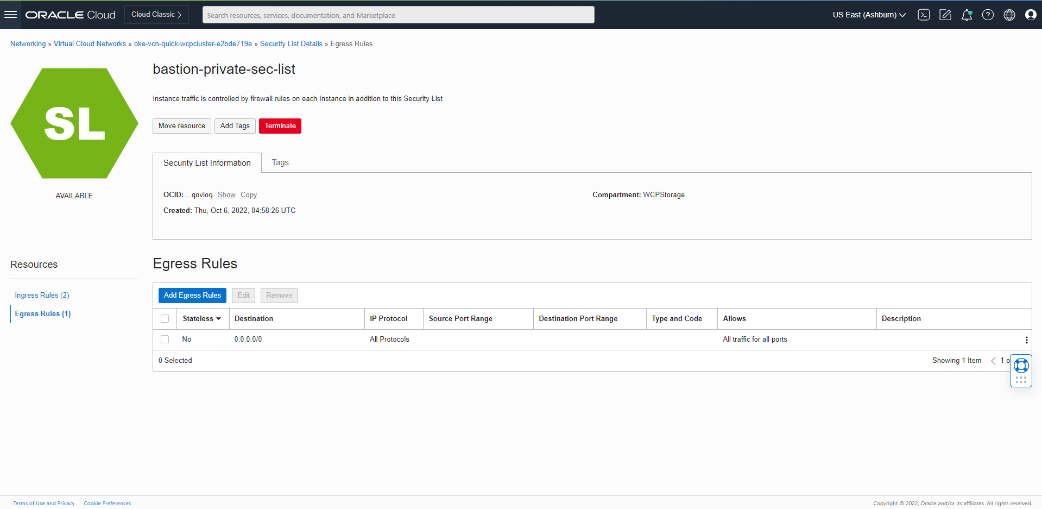The image size is (1042, 509).
Task: Open the US East (Ashburn) region dropdown
Action: (869, 15)
